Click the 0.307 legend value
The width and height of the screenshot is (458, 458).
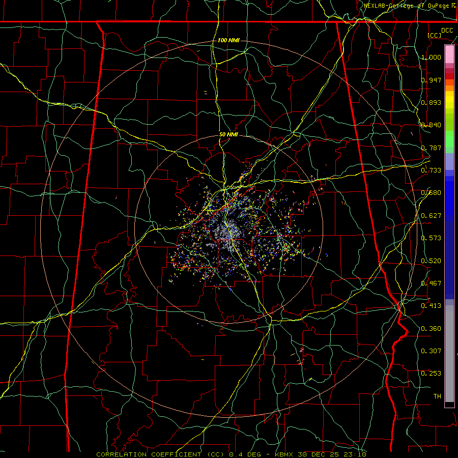coord(431,351)
